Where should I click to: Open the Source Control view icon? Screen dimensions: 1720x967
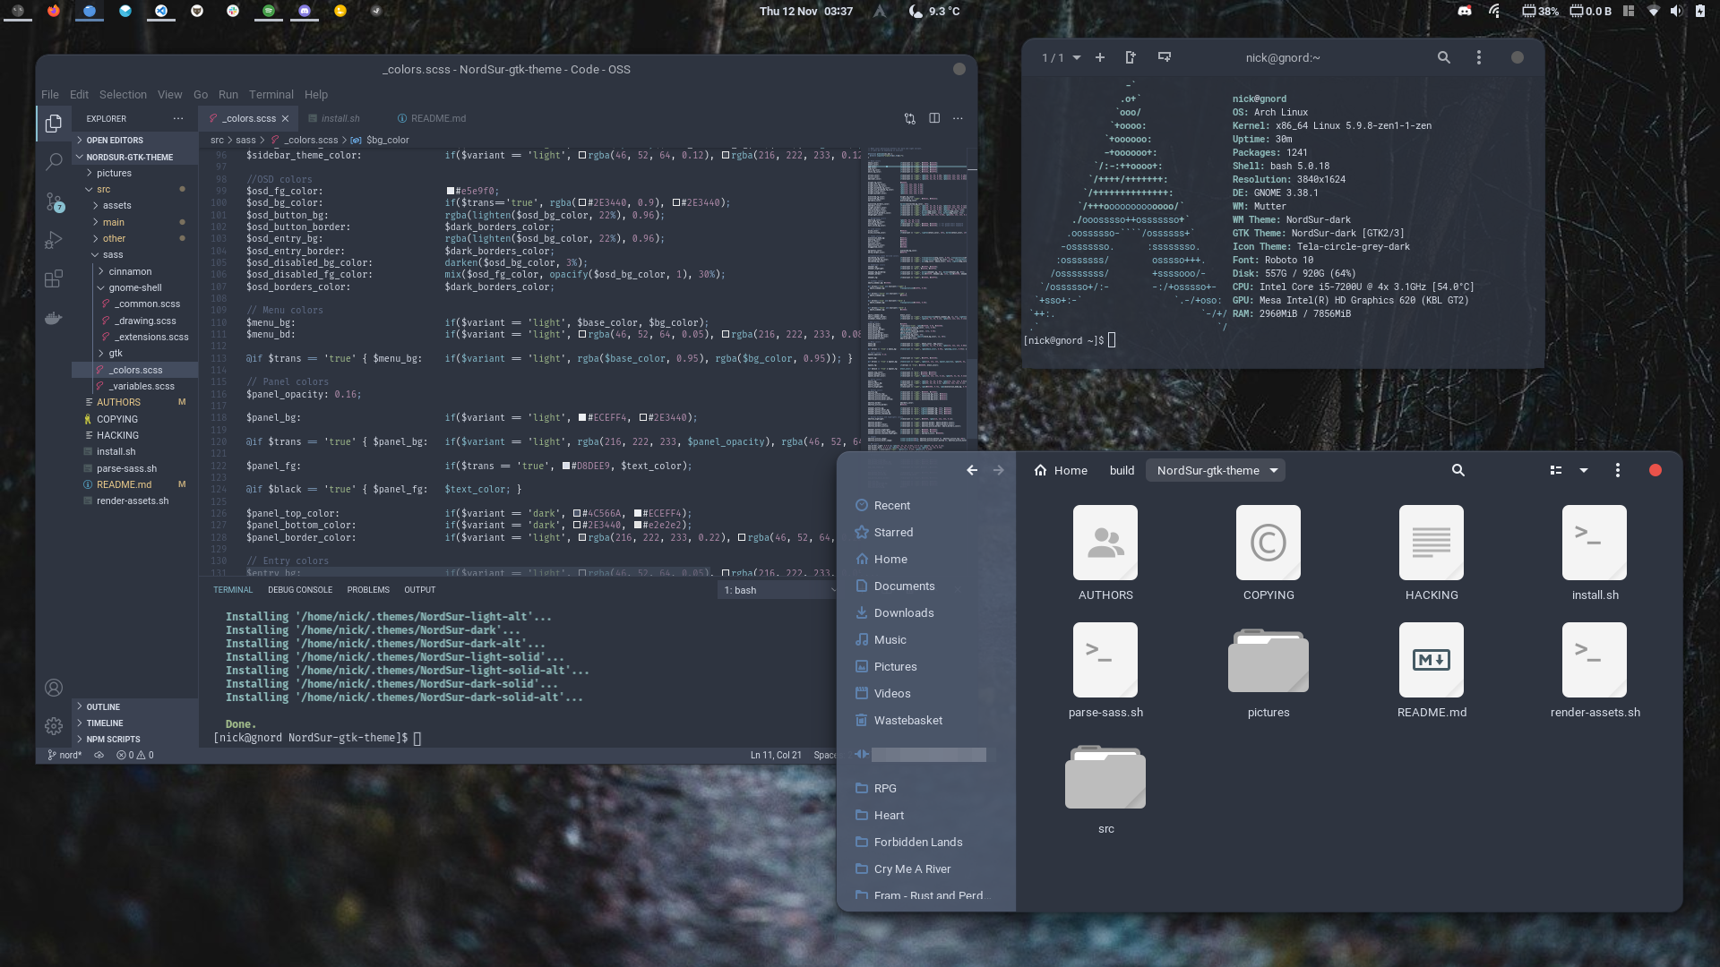(54, 202)
